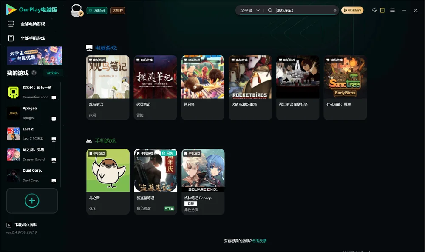Viewport: 425px width, 252px height.
Task: Open the 观鸟笔记 game card
Action: [x=108, y=88]
